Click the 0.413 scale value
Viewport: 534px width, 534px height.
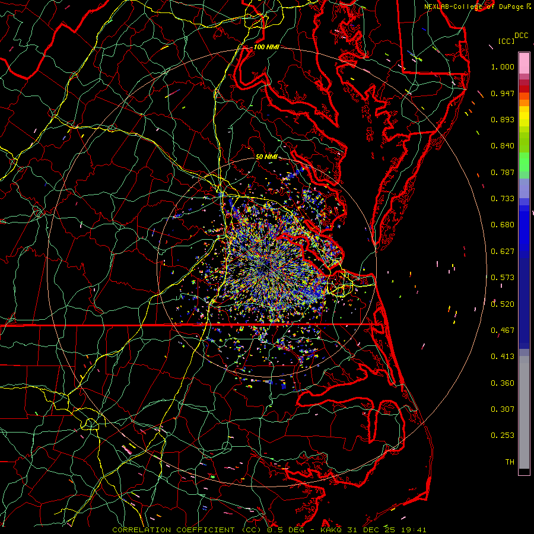pos(503,357)
